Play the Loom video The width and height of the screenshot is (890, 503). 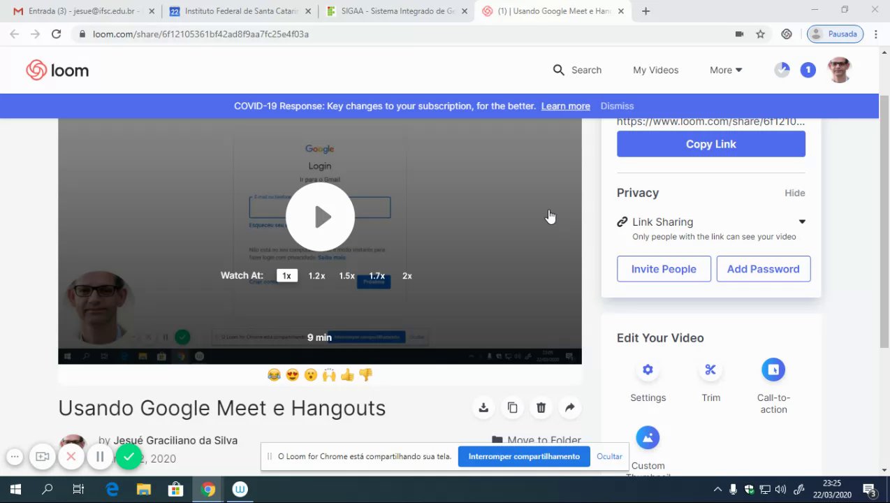(321, 217)
